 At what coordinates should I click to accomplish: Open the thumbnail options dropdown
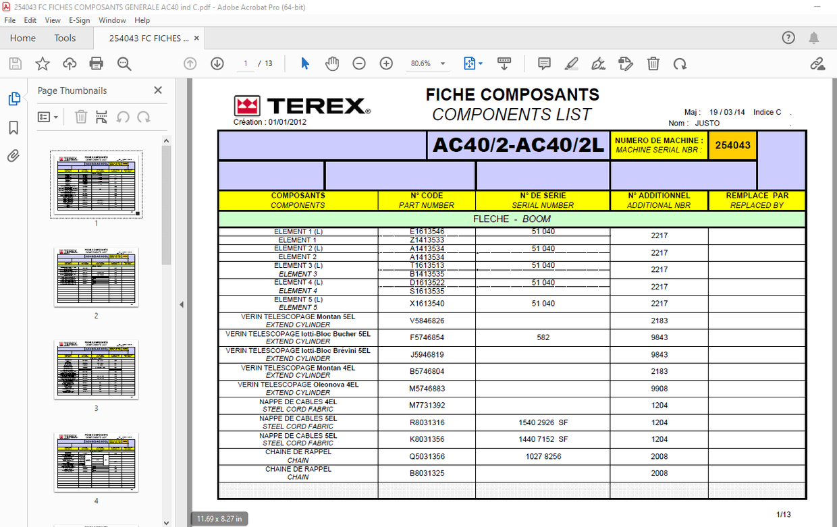(47, 116)
